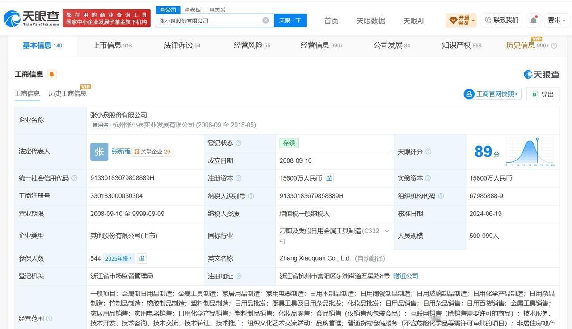
Task: Select the 查老板 search tab
Action: tap(193, 10)
